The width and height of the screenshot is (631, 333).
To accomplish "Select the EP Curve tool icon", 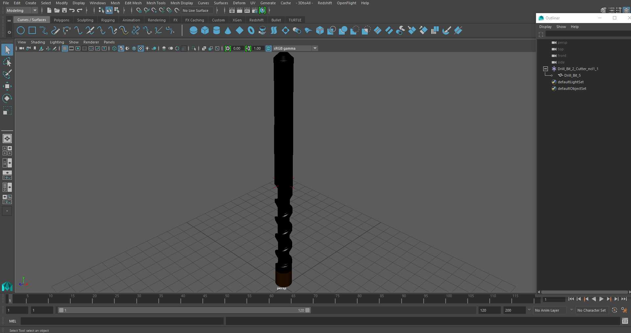I will [x=44, y=31].
